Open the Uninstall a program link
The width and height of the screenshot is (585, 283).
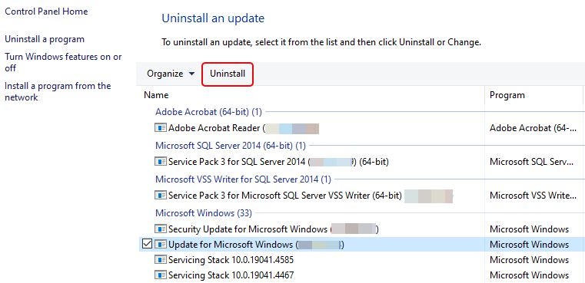[x=45, y=39]
